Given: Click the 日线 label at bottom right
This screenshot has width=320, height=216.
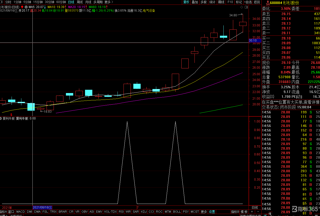Looking at the screenshot, I should point(255,208).
